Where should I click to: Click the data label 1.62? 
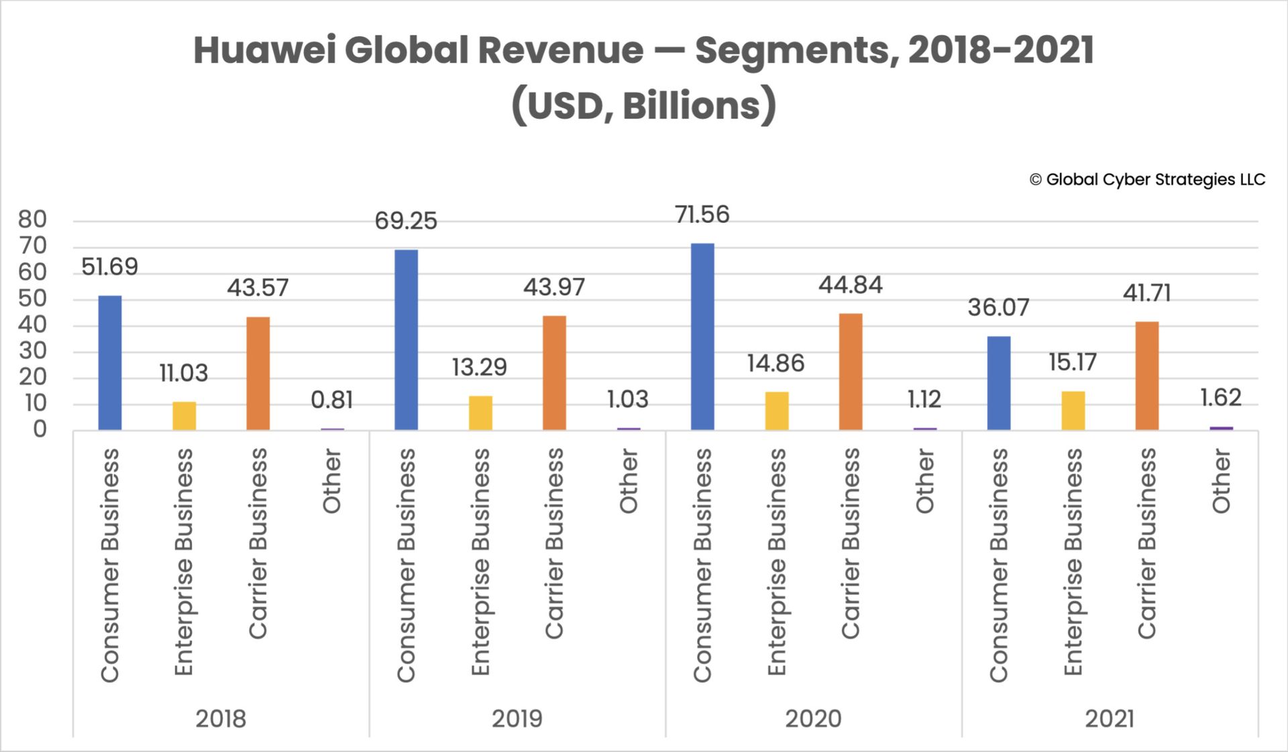click(1221, 398)
